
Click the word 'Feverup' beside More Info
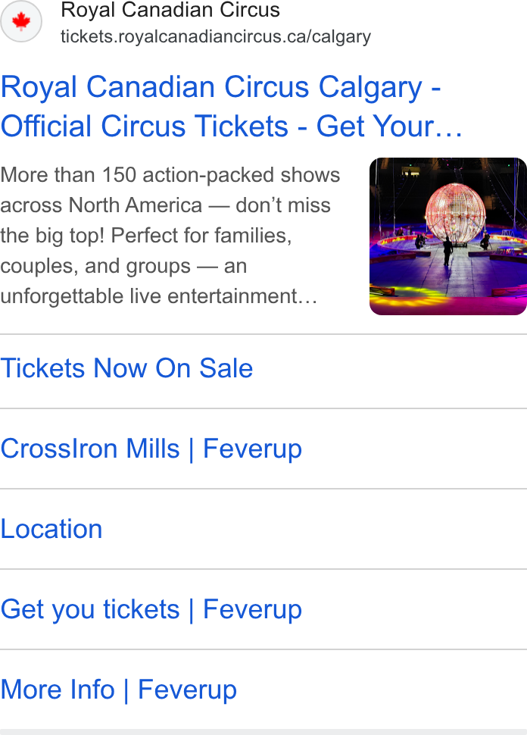[187, 690]
